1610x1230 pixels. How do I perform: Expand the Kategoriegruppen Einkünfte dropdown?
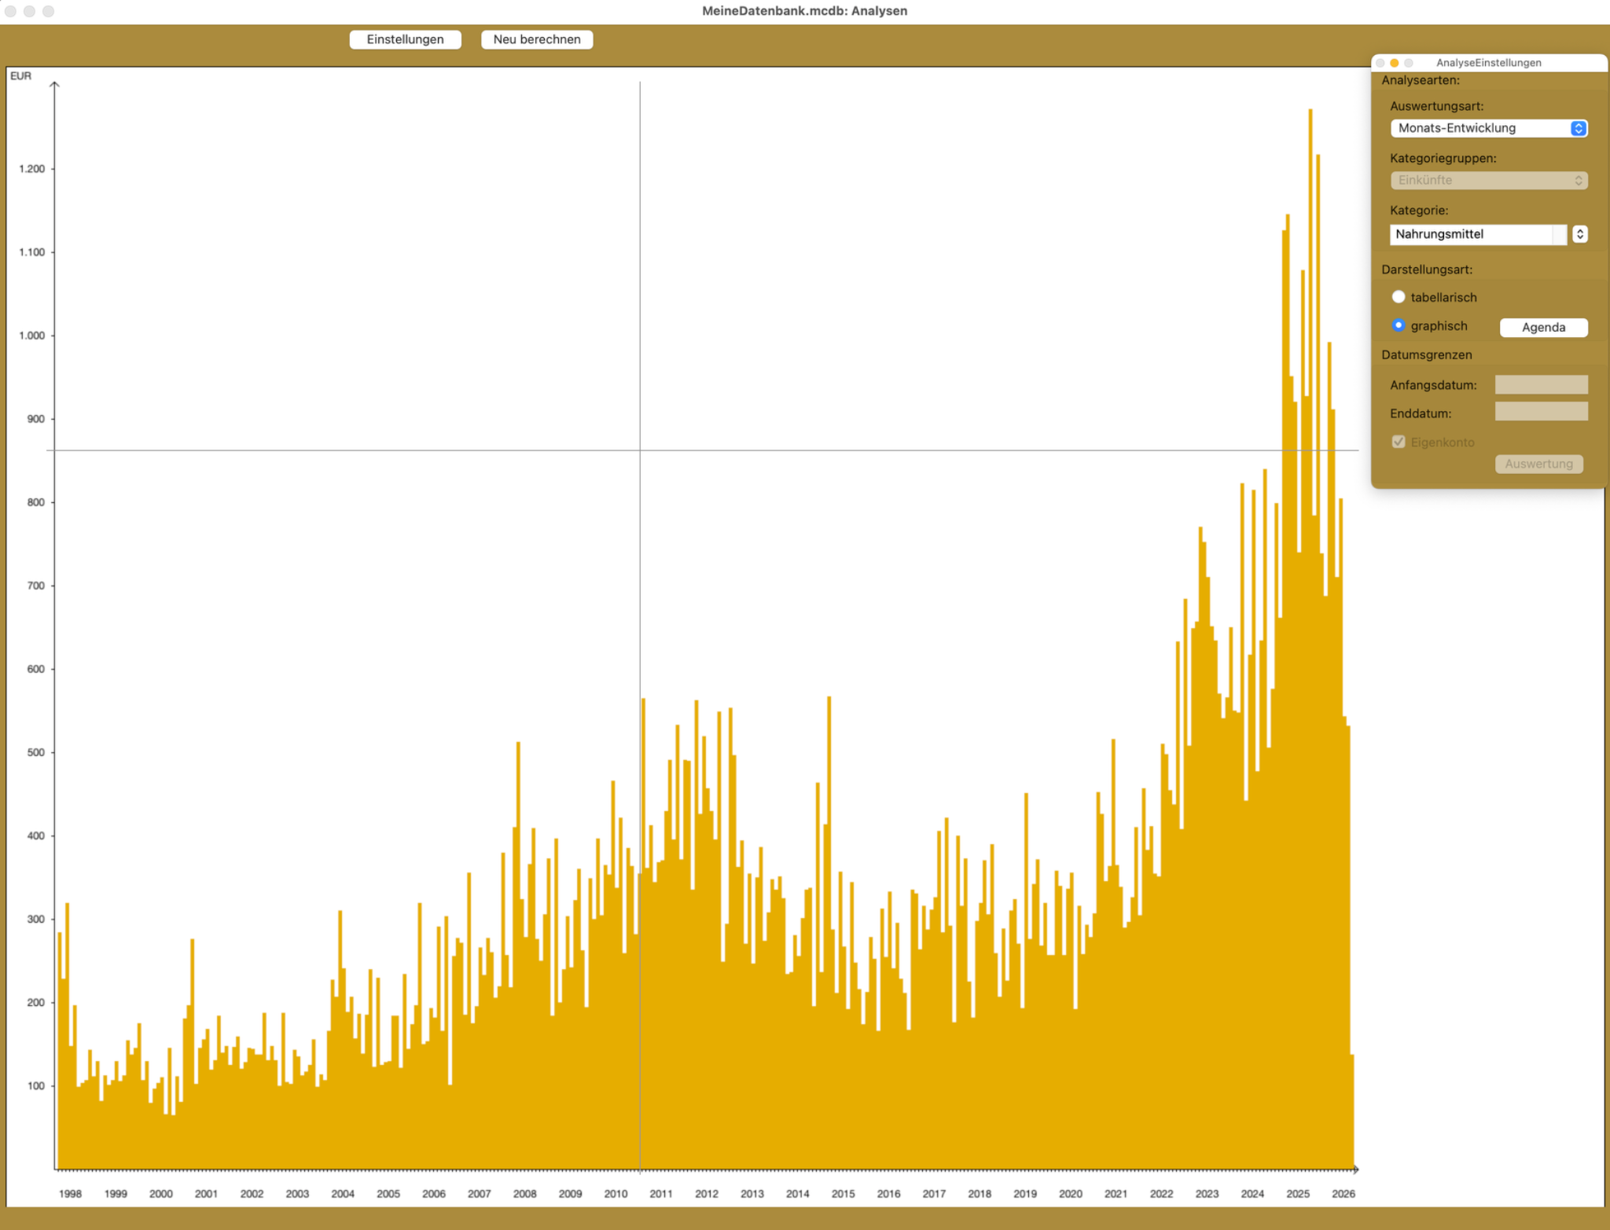(1488, 180)
